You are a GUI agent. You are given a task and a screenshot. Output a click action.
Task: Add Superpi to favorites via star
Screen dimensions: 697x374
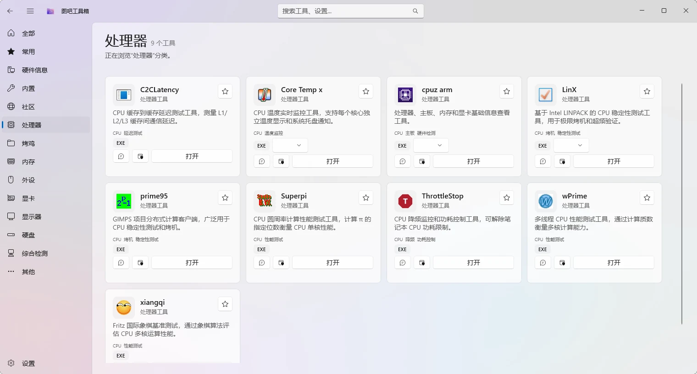(x=366, y=198)
